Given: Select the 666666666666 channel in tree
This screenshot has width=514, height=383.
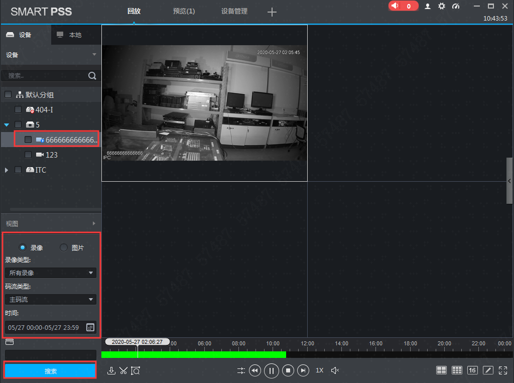Looking at the screenshot, I should click(71, 140).
